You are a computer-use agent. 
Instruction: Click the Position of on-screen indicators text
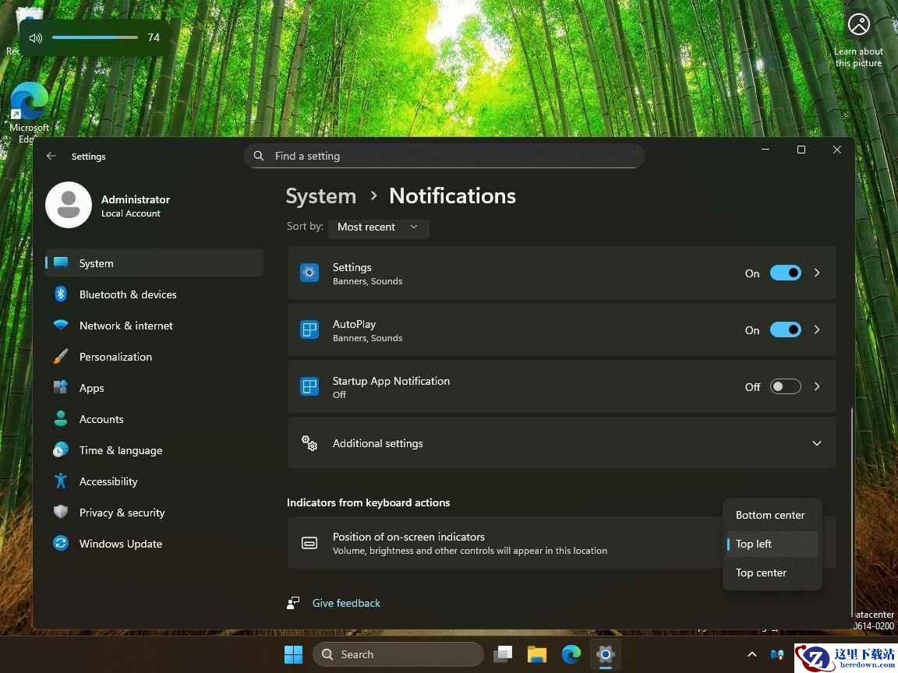(408, 537)
